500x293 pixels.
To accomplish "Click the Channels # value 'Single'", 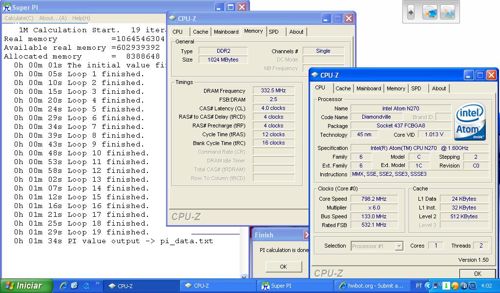I will [x=323, y=51].
